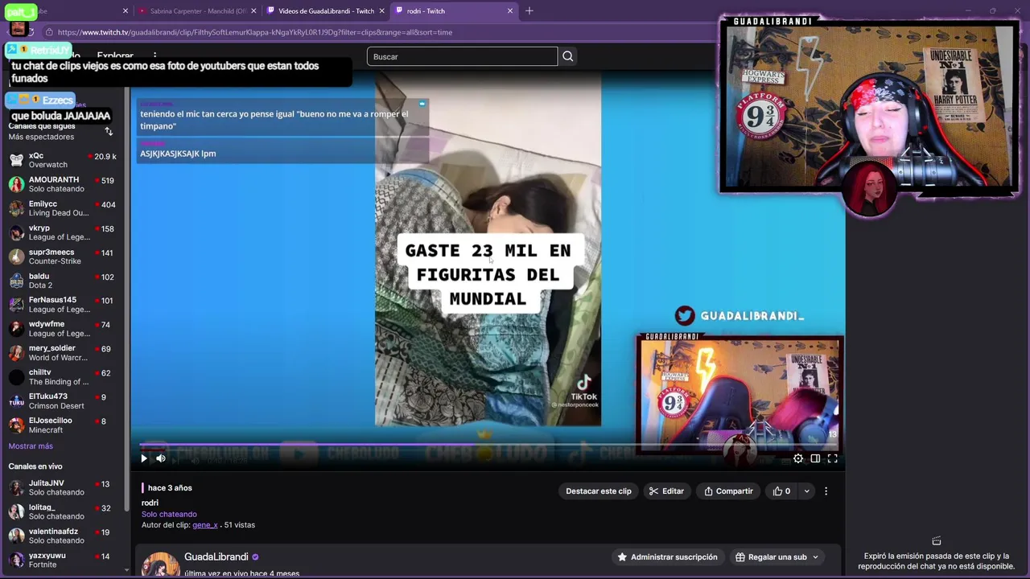Screen dimensions: 1030x579
Task: Like the clip with thumbs up
Action: coord(781,491)
